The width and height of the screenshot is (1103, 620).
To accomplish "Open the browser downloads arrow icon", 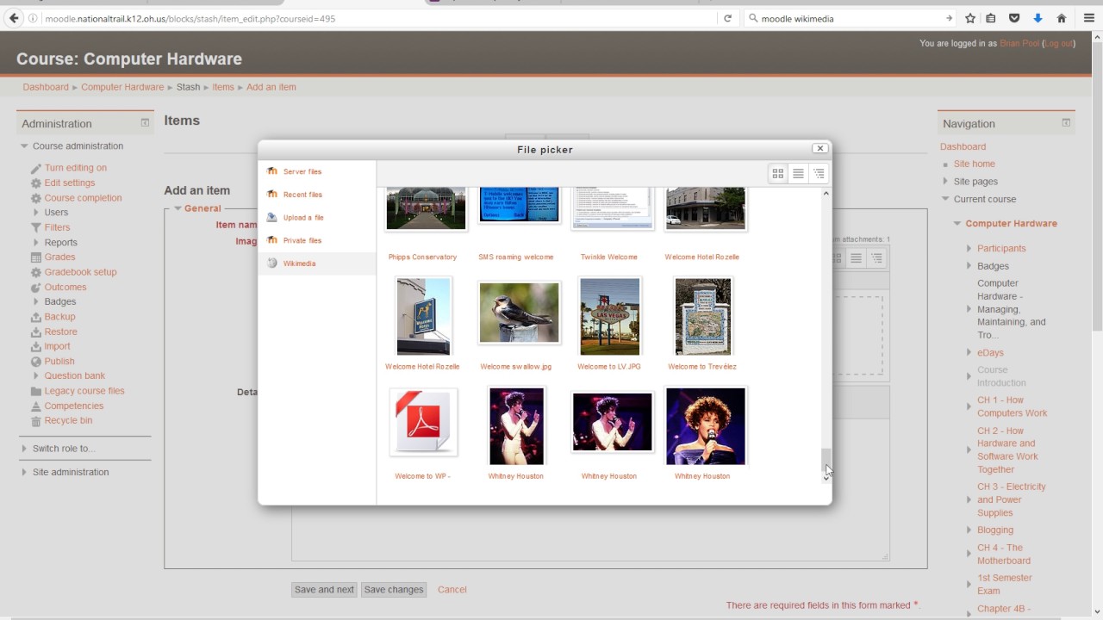I will tap(1038, 18).
